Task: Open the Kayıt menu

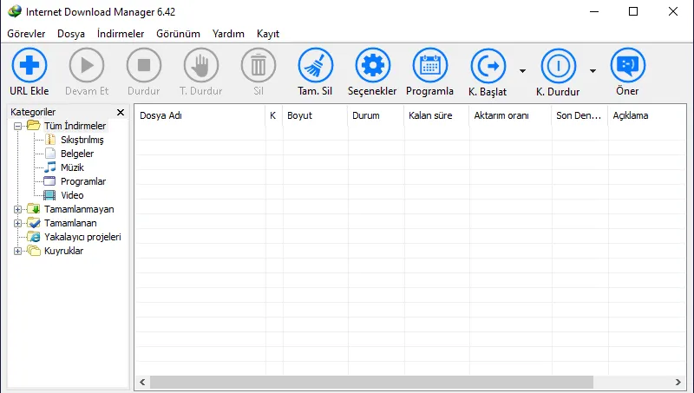Action: 268,34
